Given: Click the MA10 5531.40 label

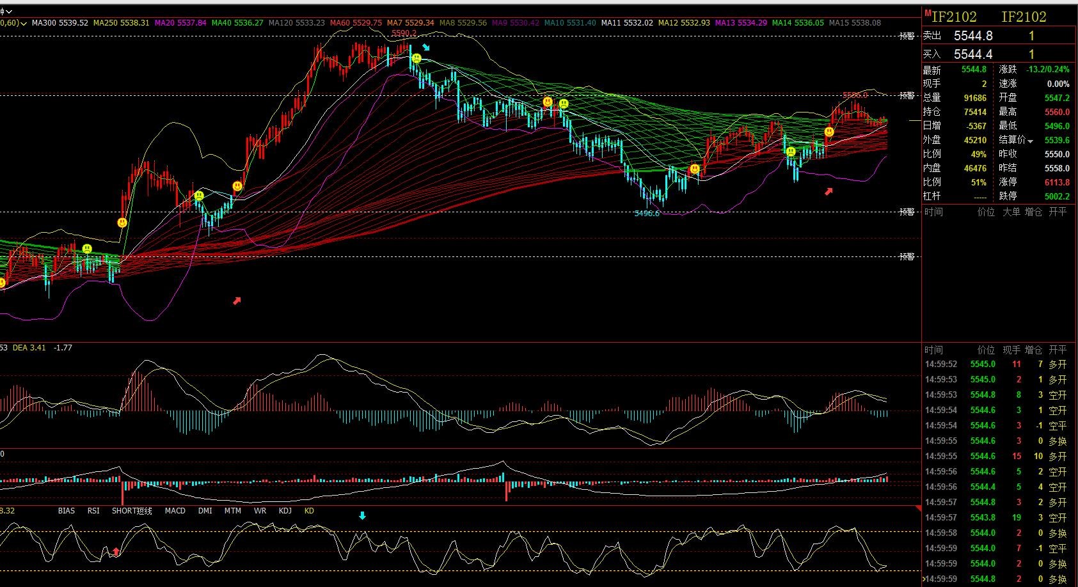Looking at the screenshot, I should tap(570, 23).
